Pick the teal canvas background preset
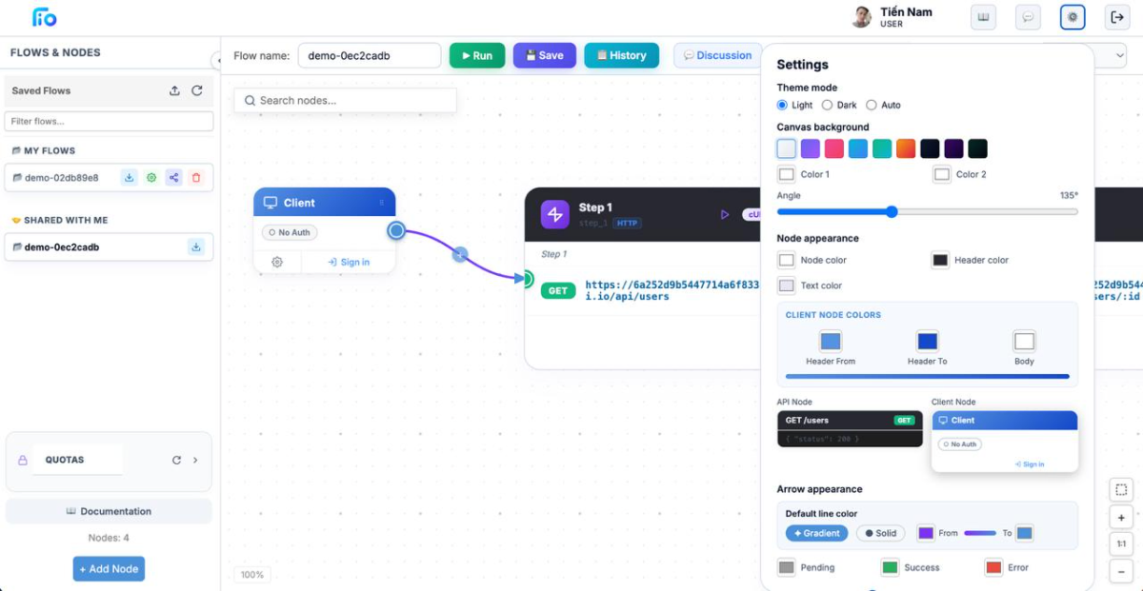Image resolution: width=1143 pixels, height=591 pixels. point(882,148)
